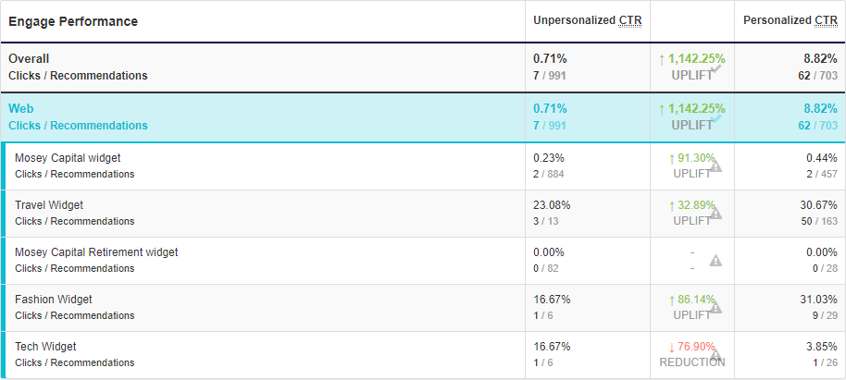Click warning icon for Mosey Capital Retirement widget
This screenshot has width=846, height=380.
coord(715,261)
